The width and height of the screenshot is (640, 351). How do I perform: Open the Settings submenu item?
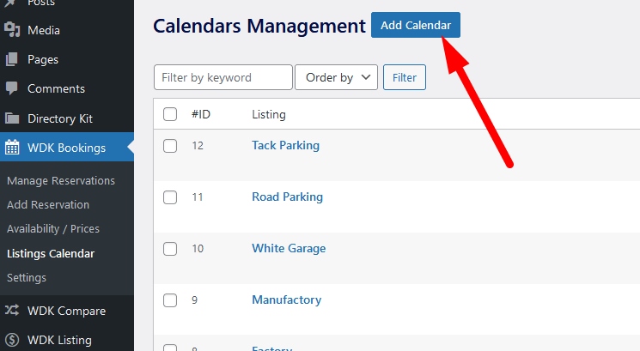point(27,277)
